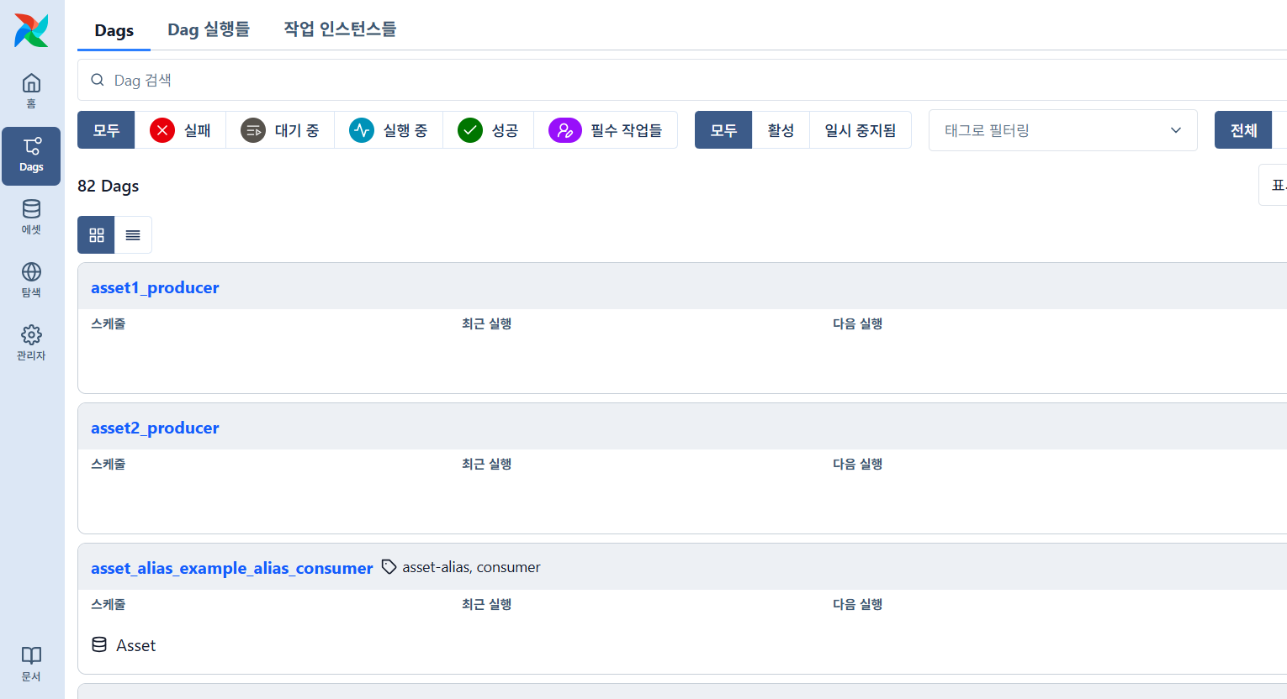
Task: Switch to card grid view
Action: coord(97,235)
